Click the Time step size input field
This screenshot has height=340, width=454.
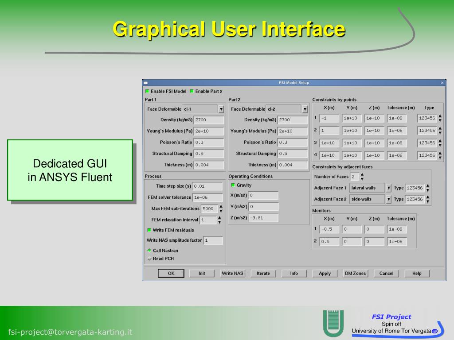click(x=207, y=186)
